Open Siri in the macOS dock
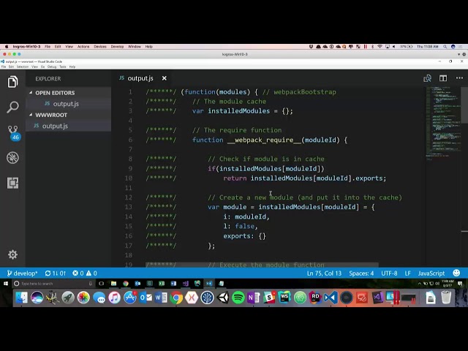468x351 pixels. pos(37,298)
